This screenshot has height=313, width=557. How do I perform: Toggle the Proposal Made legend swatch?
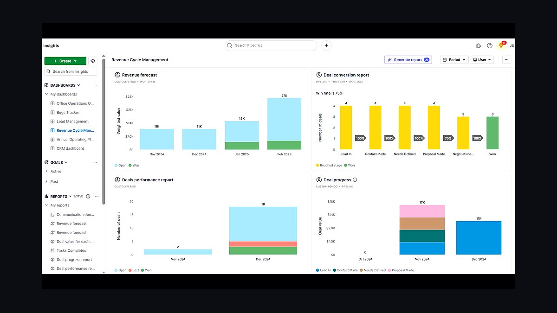(390, 270)
